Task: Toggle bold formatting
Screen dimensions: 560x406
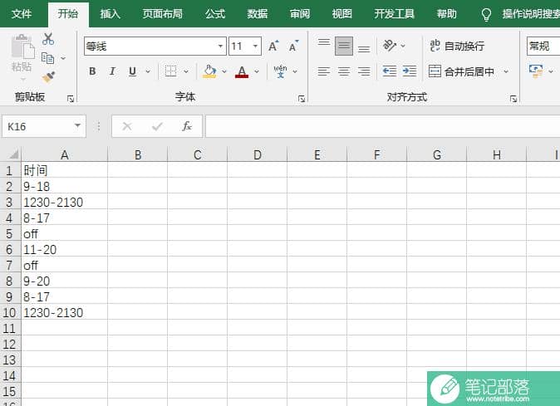Action: (x=92, y=71)
